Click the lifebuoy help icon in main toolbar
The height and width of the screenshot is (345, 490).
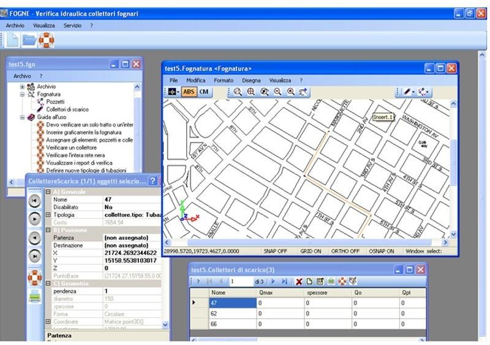[47, 40]
